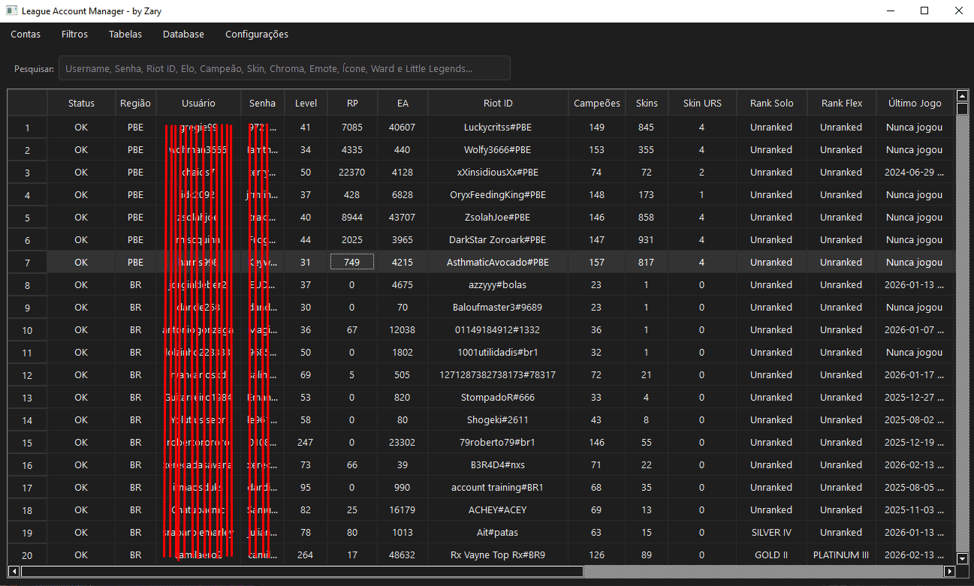Click the horizontal scrollbar right arrow
The image size is (974, 586).
pyautogui.click(x=949, y=572)
